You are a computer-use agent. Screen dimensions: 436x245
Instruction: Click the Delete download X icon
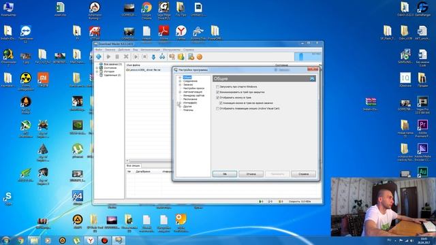[126, 56]
